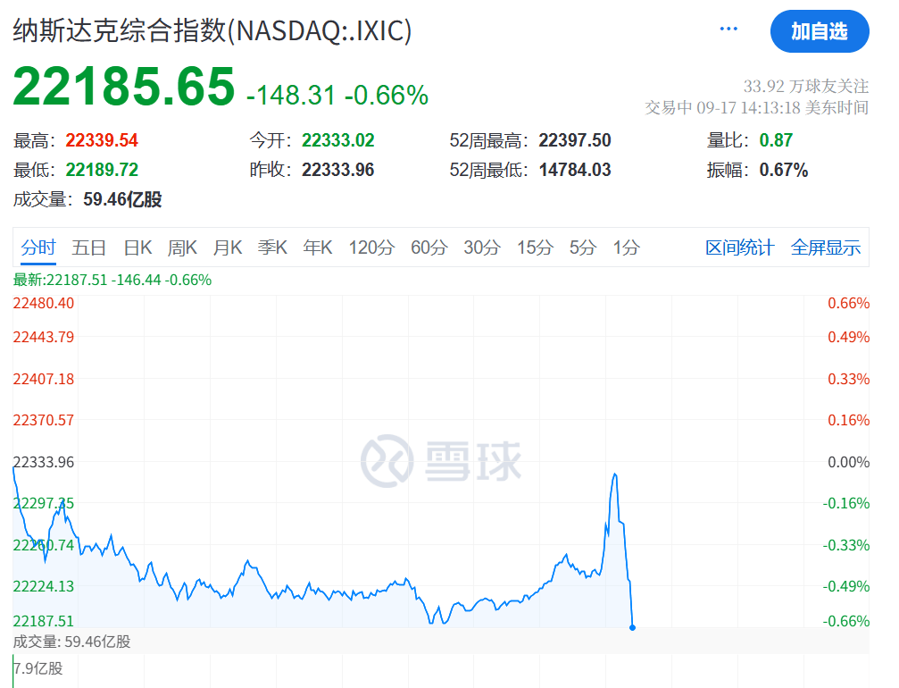Viewport: 899px width, 688px height.
Task: Switch to the 月K monthly tab
Action: [x=228, y=248]
